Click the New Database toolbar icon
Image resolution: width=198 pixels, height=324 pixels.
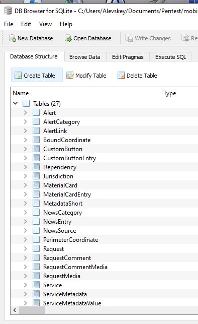13,38
